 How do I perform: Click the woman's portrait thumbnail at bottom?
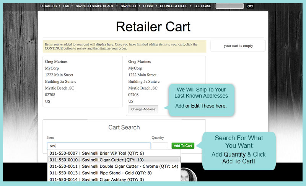tap(188, 175)
